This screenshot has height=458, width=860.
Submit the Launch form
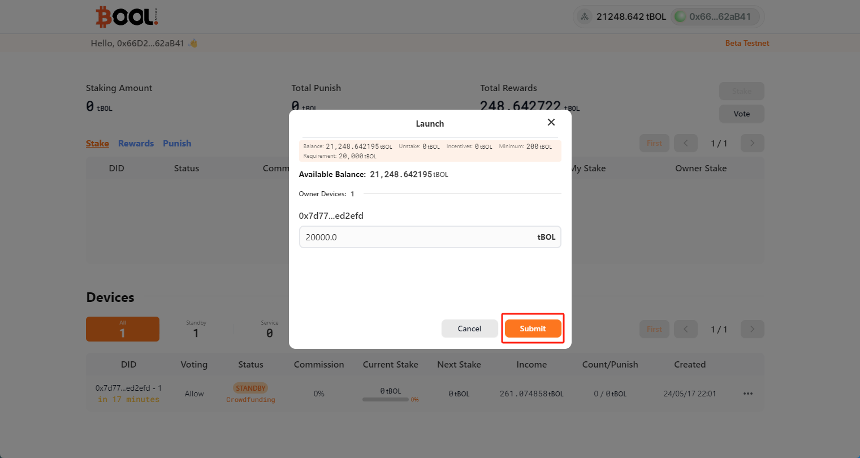(x=533, y=328)
